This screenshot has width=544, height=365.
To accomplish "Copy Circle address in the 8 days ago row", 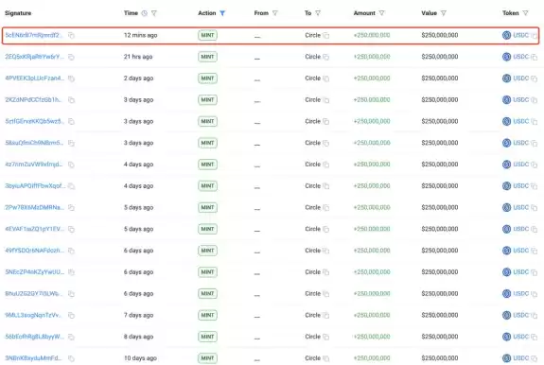I will (x=325, y=337).
